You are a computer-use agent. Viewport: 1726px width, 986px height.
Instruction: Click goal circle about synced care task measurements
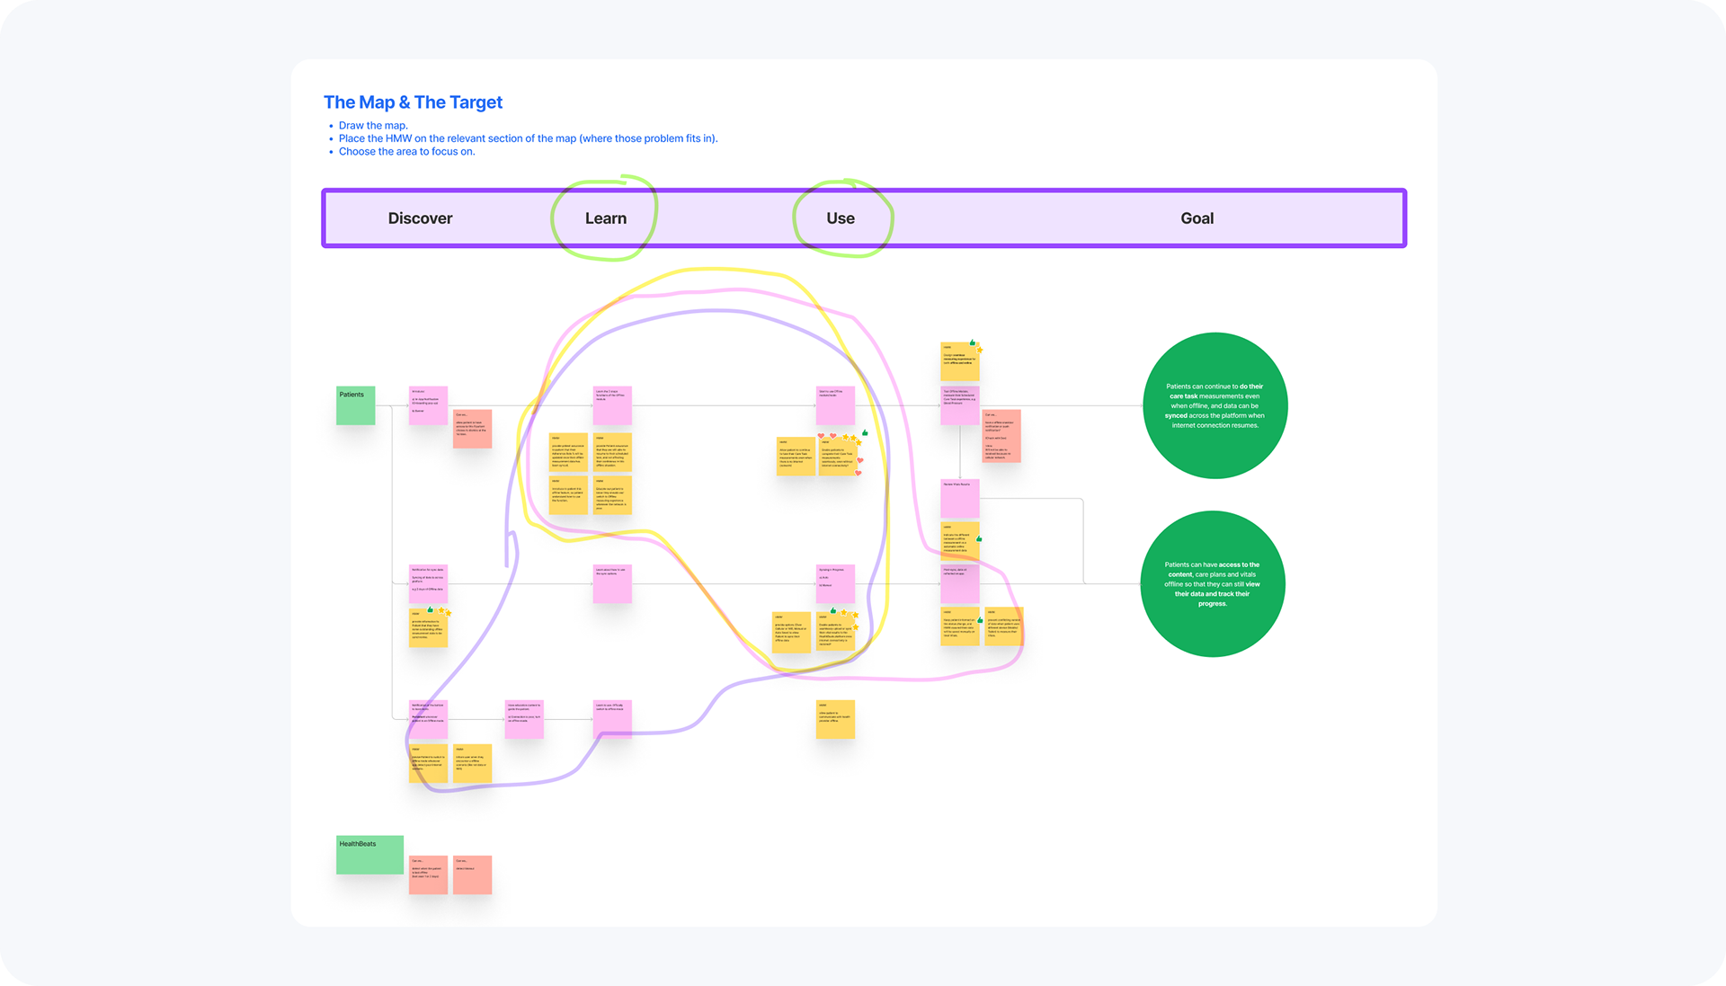[1214, 405]
